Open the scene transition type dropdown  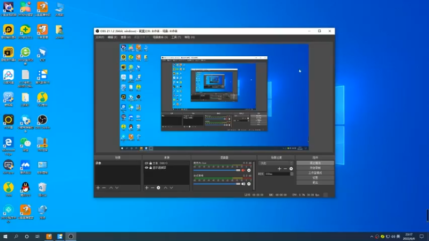[276, 163]
